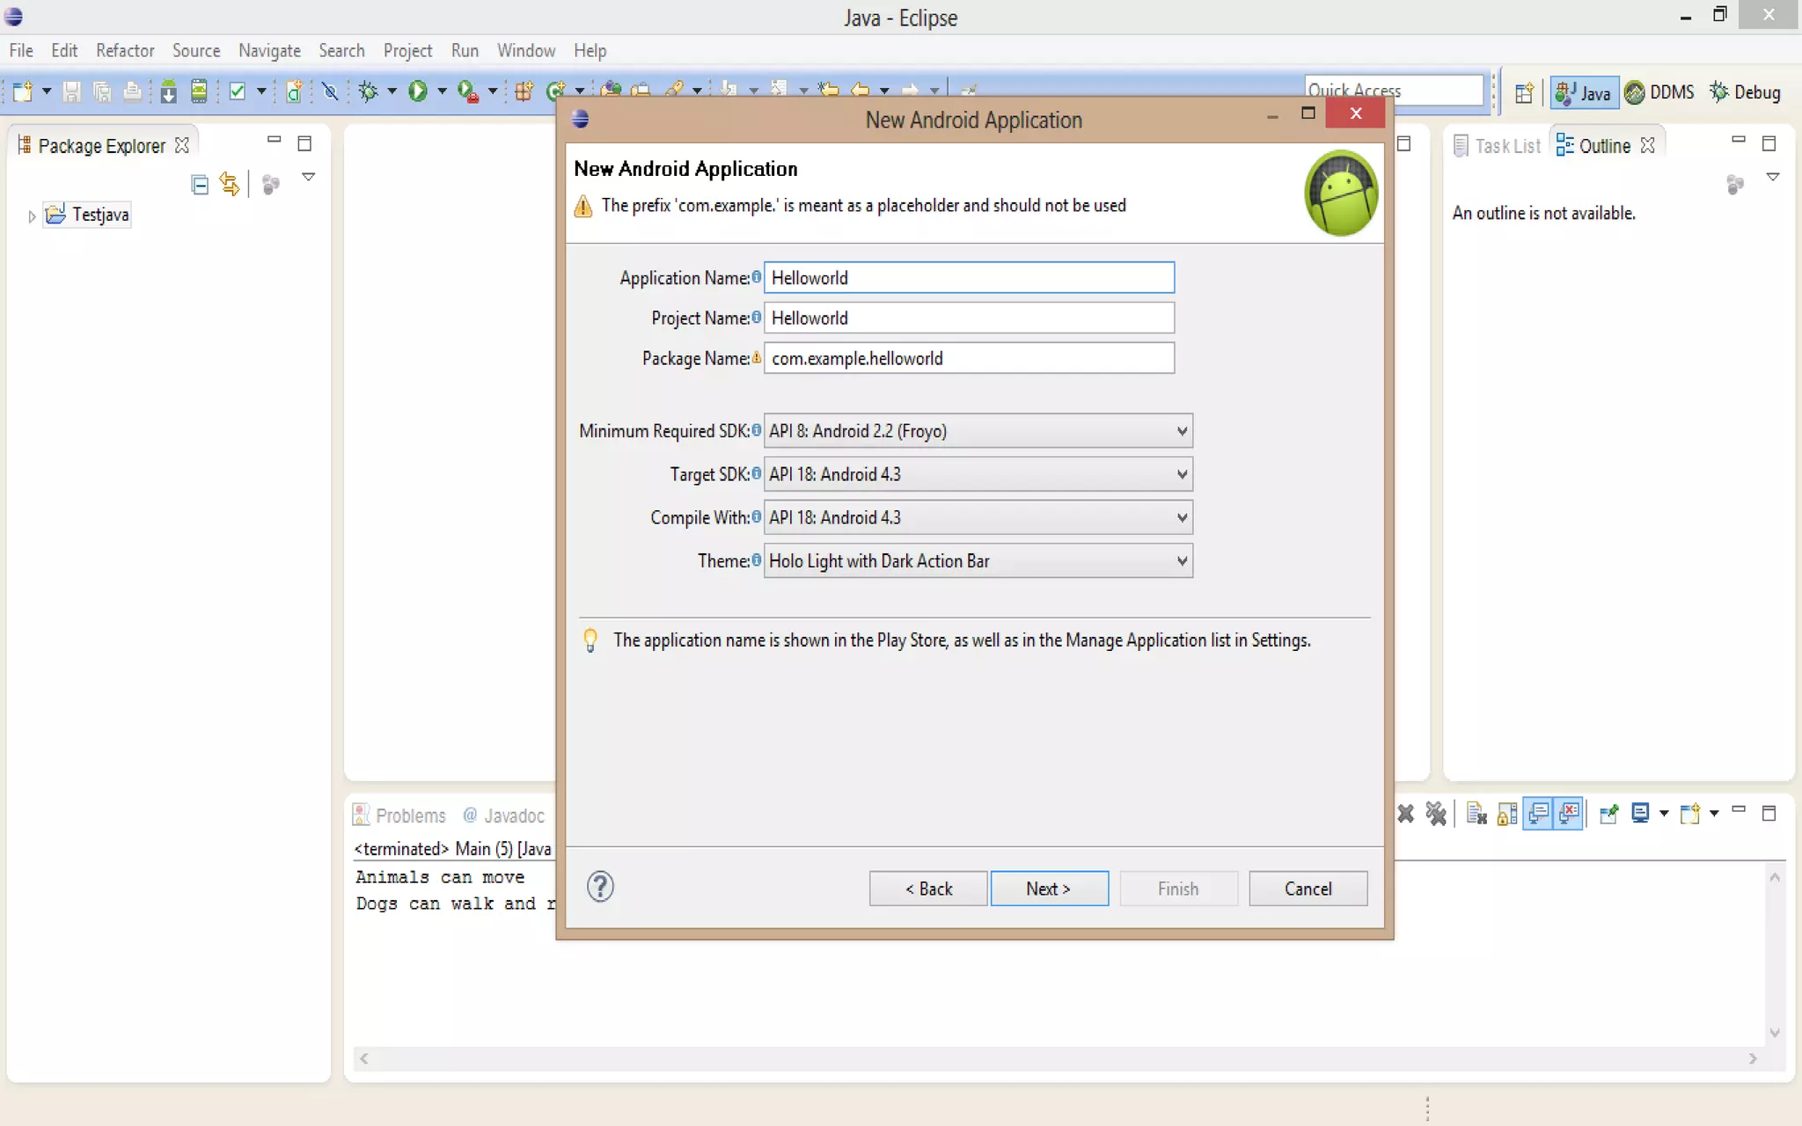Select the Java perspective button
1802x1126 pixels.
pyautogui.click(x=1583, y=92)
